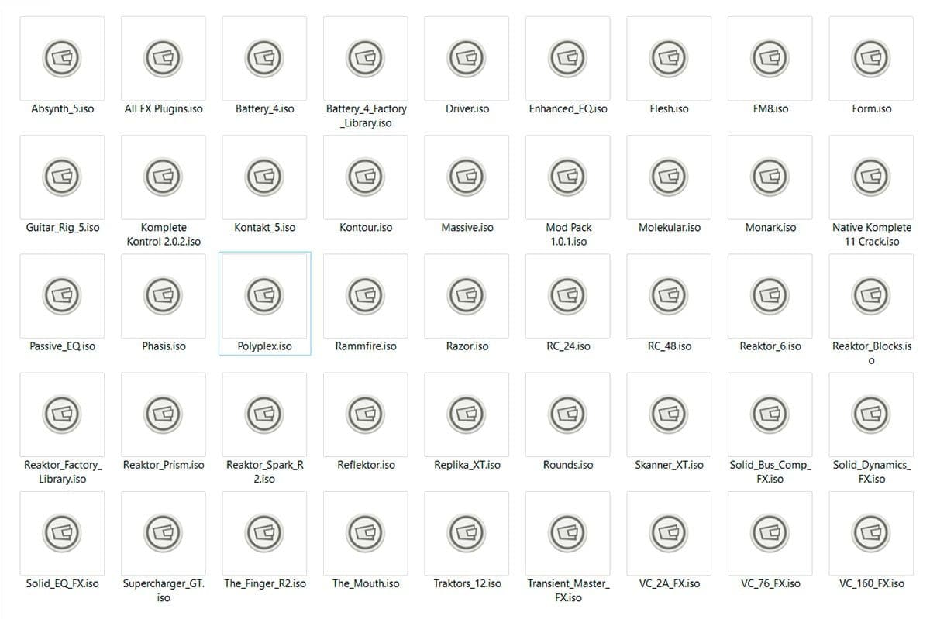Click the The_Finger_R2.iso name
This screenshot has height=619, width=930.
tap(265, 583)
